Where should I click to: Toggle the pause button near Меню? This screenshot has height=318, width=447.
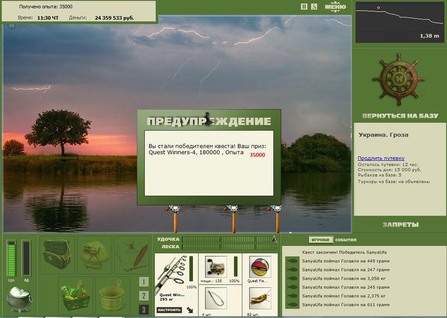[x=304, y=7]
